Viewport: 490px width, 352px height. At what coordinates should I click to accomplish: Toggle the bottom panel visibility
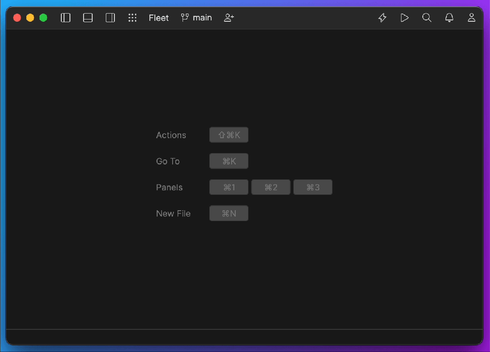pos(88,18)
